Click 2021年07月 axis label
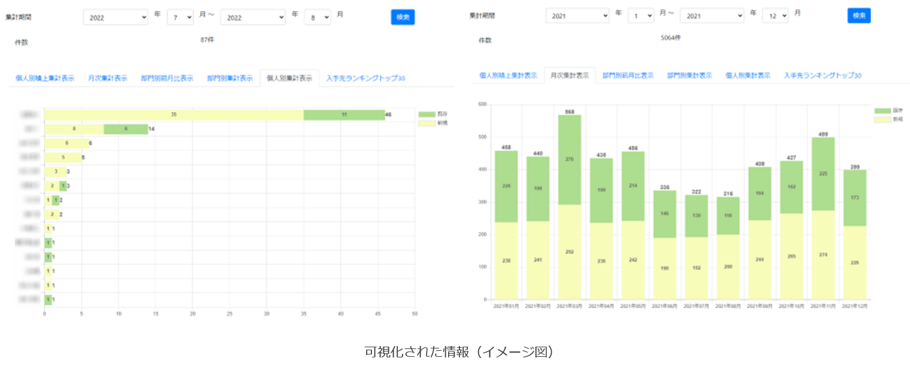Viewport: 910px width, 370px height. (x=696, y=306)
